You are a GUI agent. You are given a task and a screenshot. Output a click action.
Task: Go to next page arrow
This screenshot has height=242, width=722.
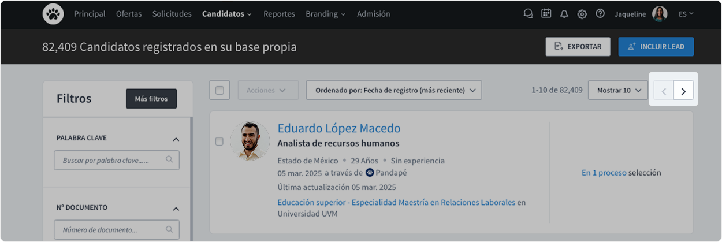point(684,91)
